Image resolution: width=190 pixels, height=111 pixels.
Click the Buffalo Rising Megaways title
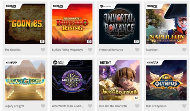click(67, 50)
